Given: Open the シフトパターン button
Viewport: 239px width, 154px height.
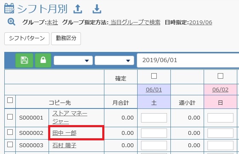Looking at the screenshot, I should pos(27,39).
